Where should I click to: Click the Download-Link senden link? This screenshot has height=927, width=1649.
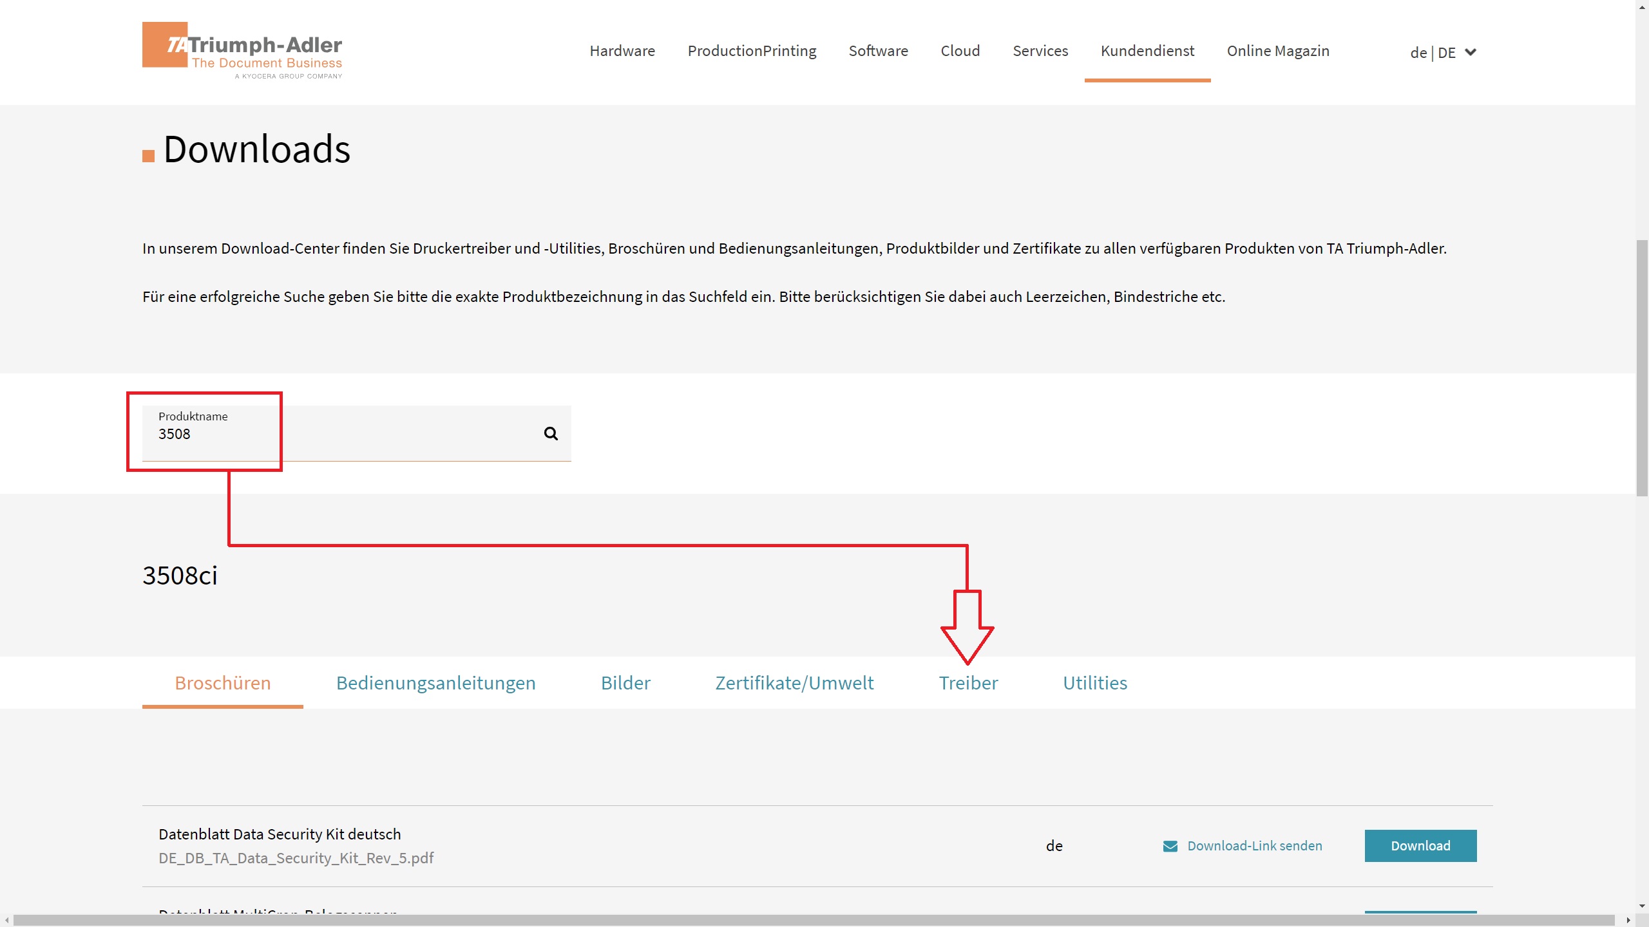tap(1254, 846)
